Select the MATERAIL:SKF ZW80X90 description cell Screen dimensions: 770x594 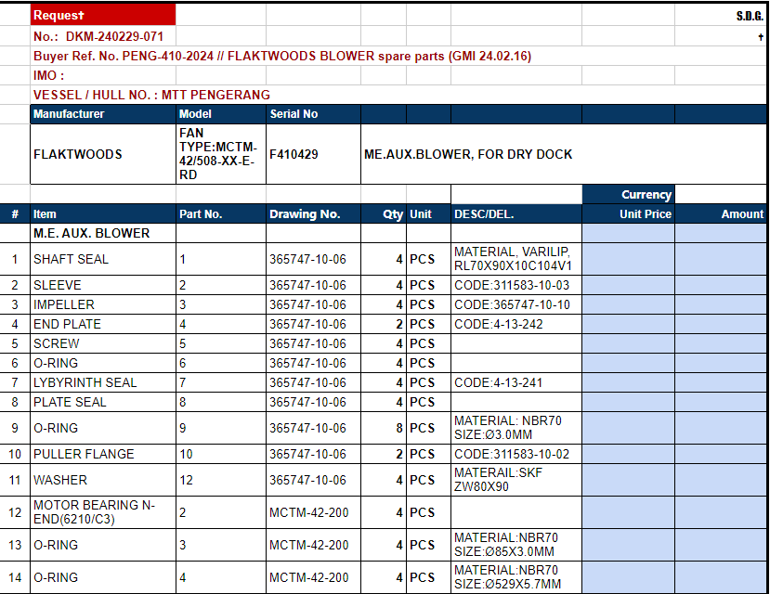pos(516,480)
